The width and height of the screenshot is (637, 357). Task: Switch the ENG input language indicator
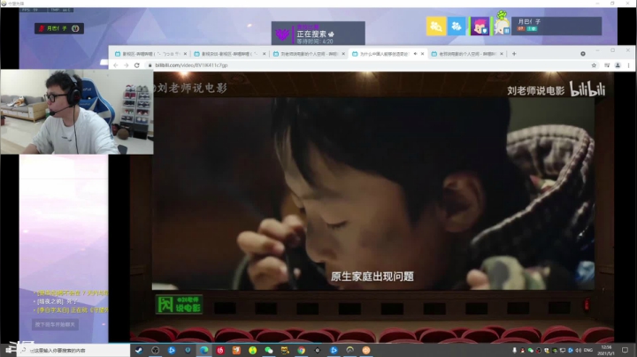click(x=587, y=350)
